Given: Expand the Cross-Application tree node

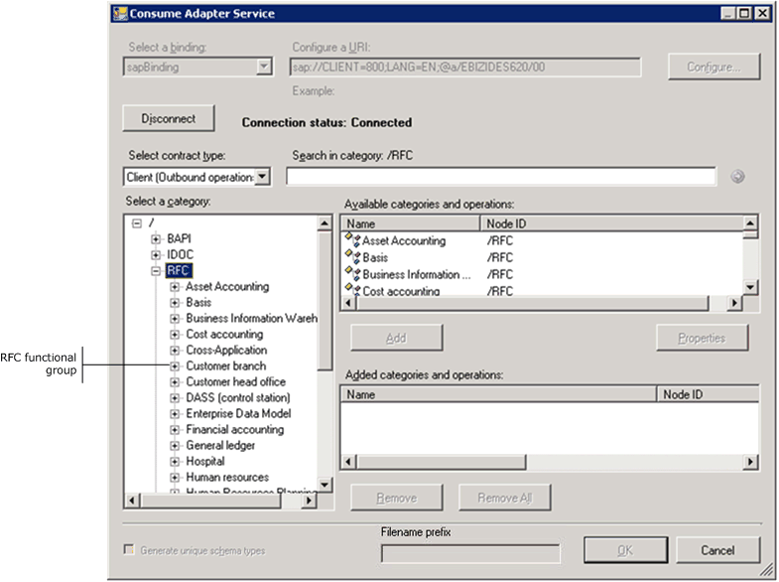Looking at the screenshot, I should [175, 351].
